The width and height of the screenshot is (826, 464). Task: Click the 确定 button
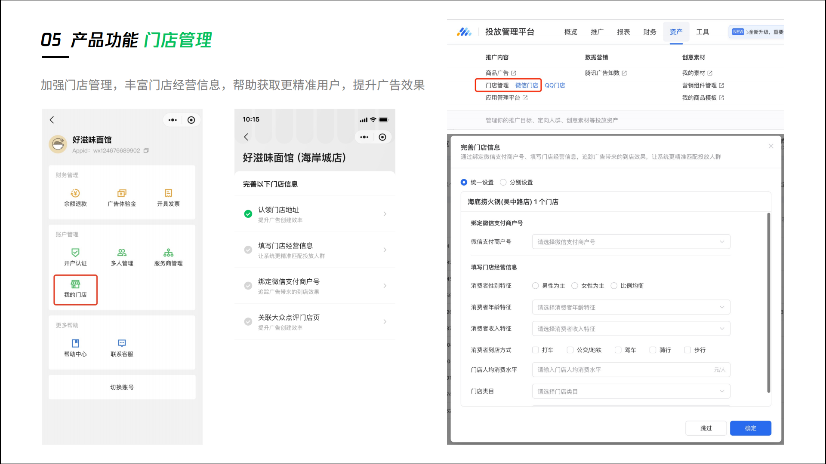coord(751,428)
